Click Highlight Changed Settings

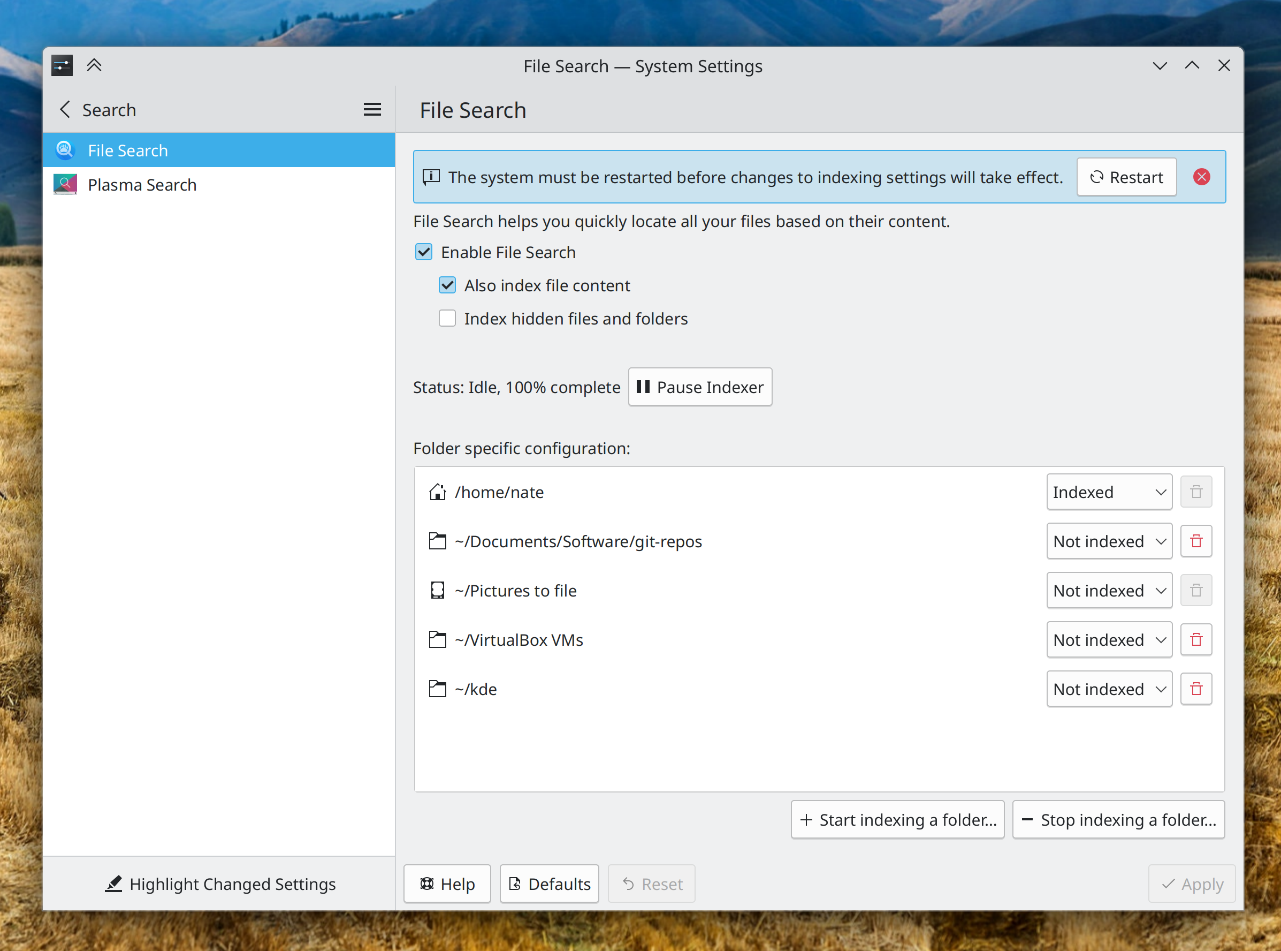(x=220, y=884)
